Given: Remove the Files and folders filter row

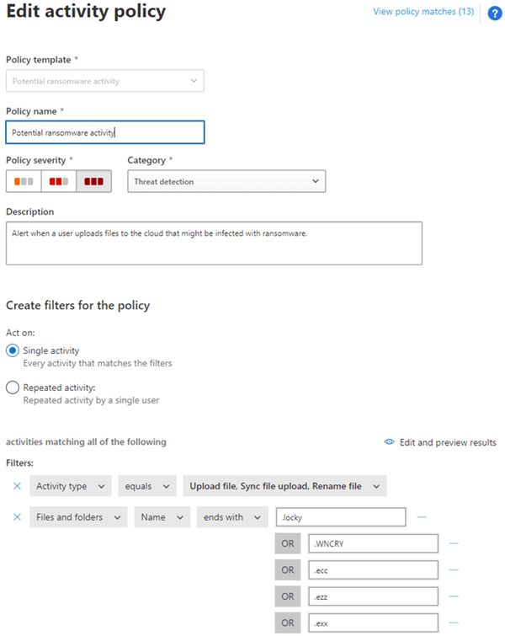Looking at the screenshot, I should click(x=18, y=516).
